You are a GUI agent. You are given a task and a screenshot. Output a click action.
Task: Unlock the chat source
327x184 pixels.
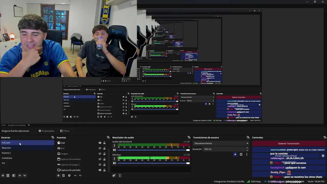(x=104, y=143)
